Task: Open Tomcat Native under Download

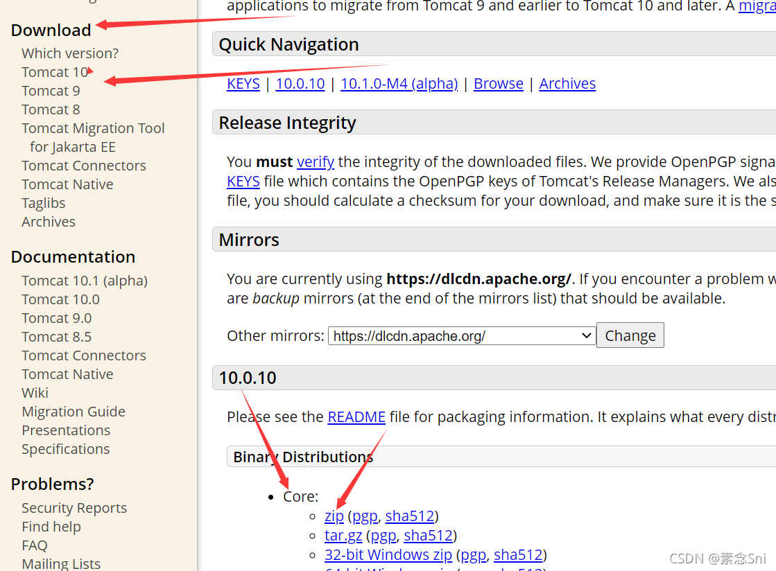Action: click(67, 184)
